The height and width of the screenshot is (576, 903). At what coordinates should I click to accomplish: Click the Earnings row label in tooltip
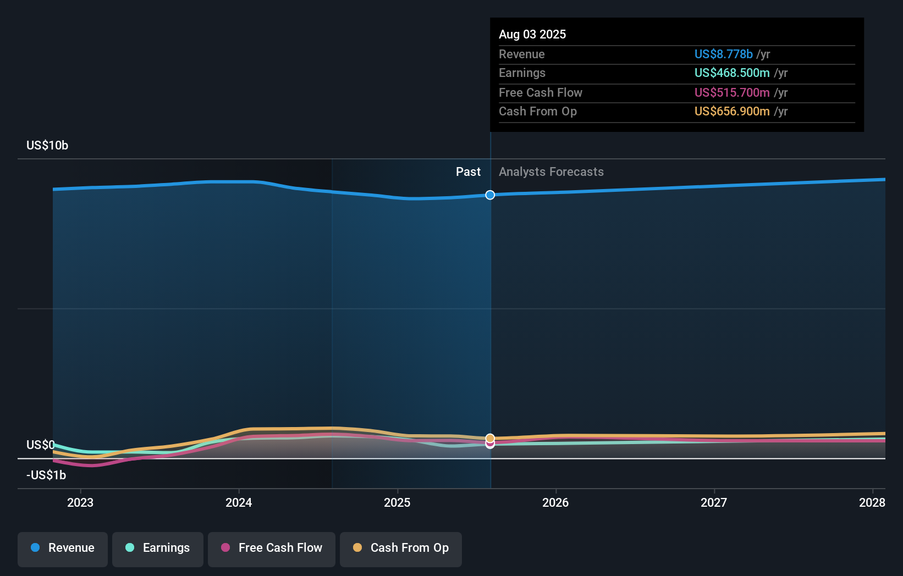tap(522, 73)
